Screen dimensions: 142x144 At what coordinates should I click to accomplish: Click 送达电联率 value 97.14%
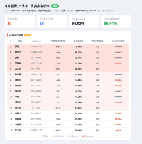(78, 130)
